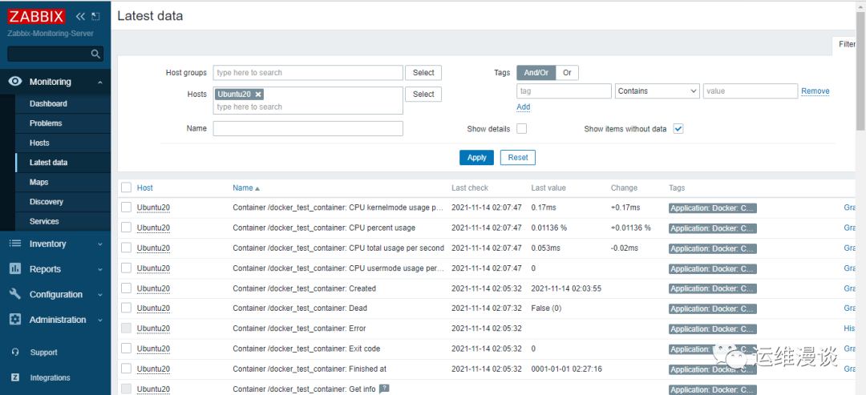Click Application tag in CPU percent usage row

(x=713, y=228)
